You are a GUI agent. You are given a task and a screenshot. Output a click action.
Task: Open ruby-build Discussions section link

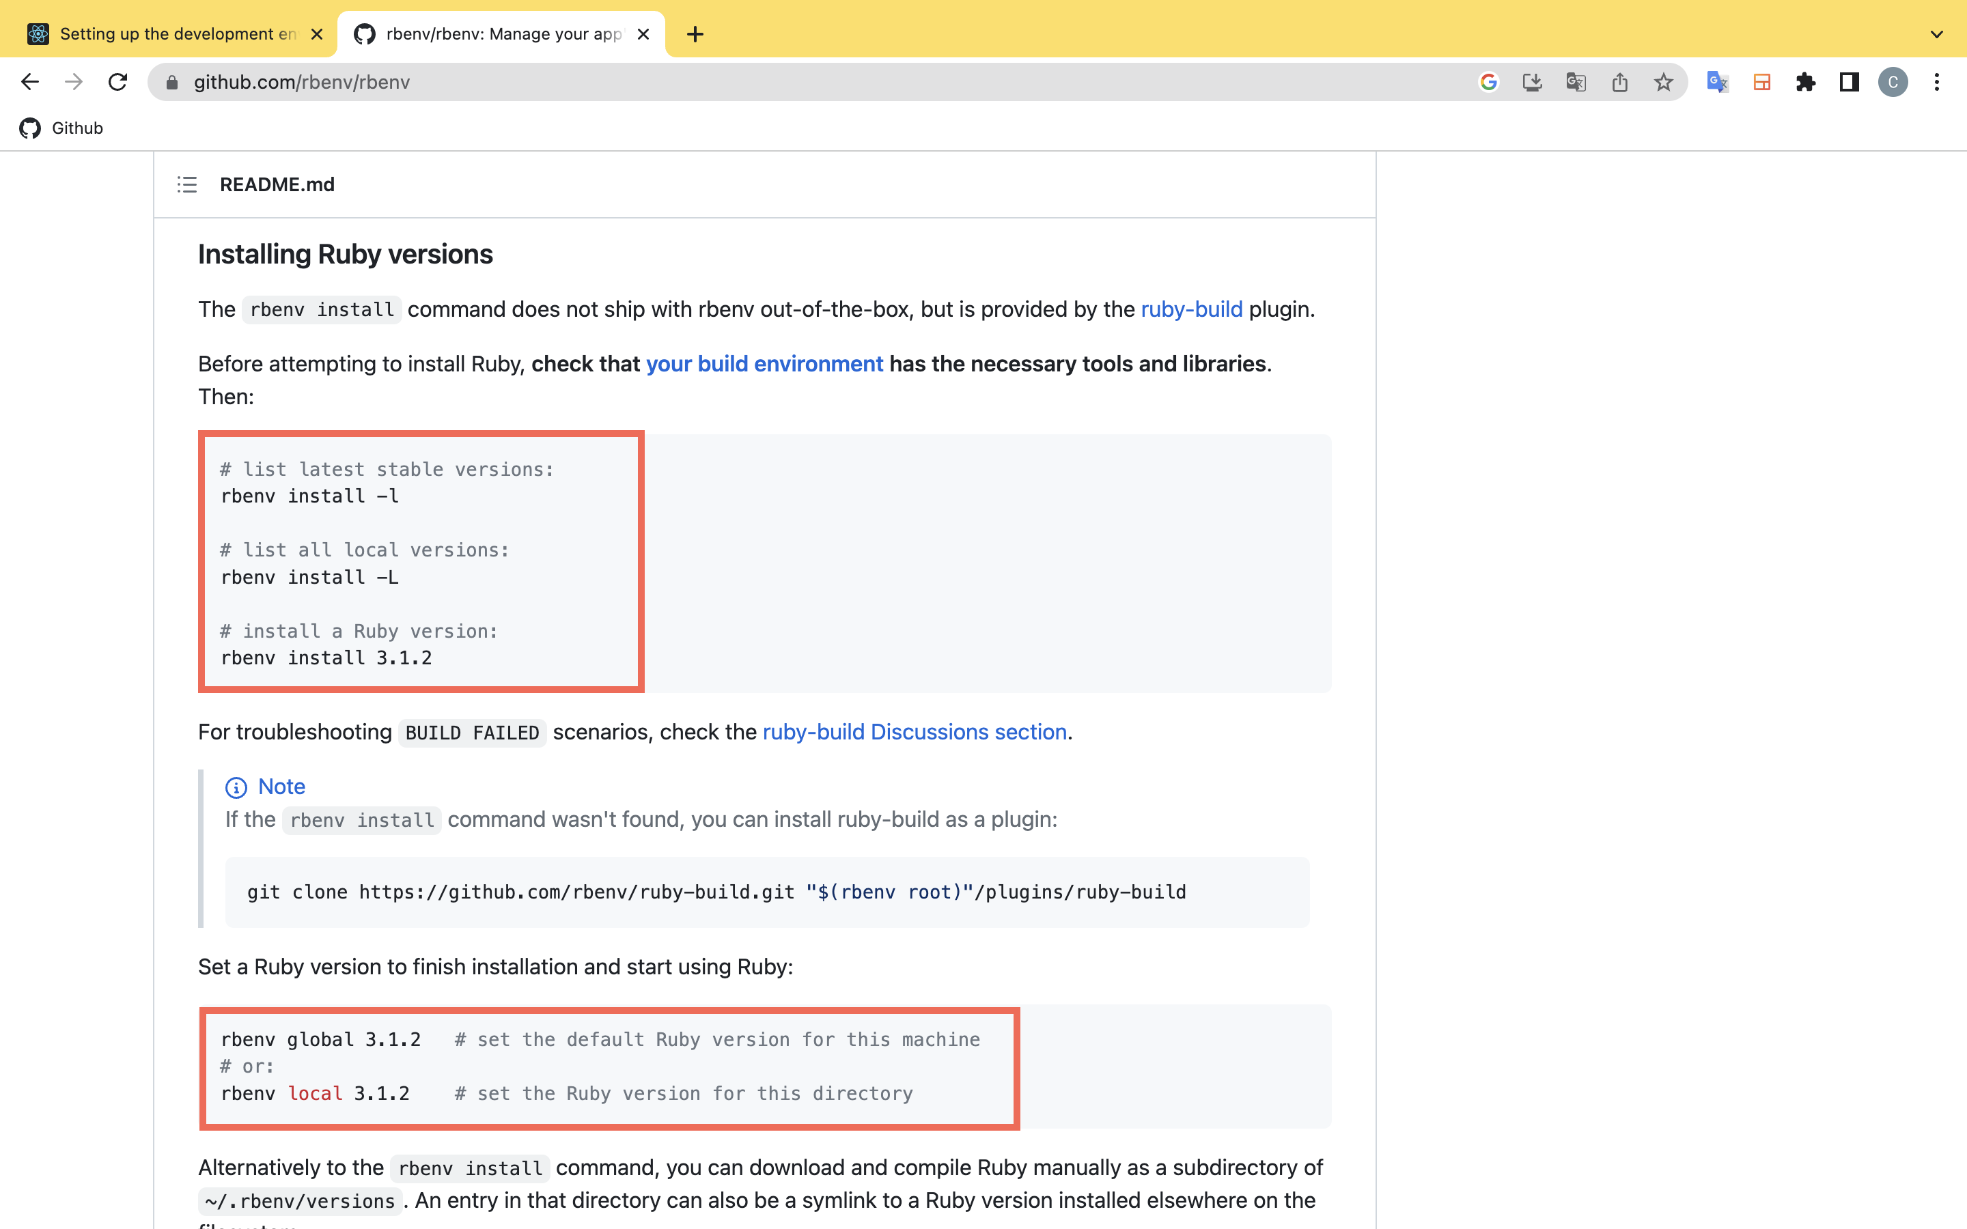click(915, 733)
